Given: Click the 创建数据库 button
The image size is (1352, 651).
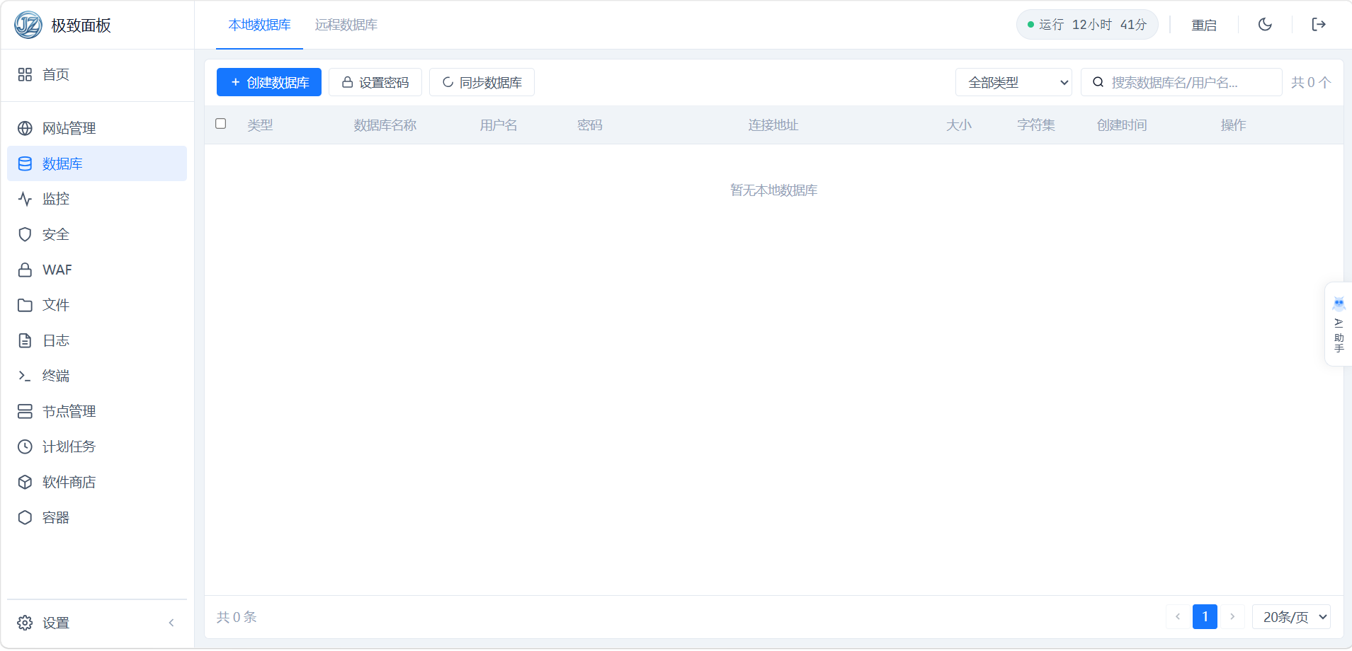Looking at the screenshot, I should [269, 82].
